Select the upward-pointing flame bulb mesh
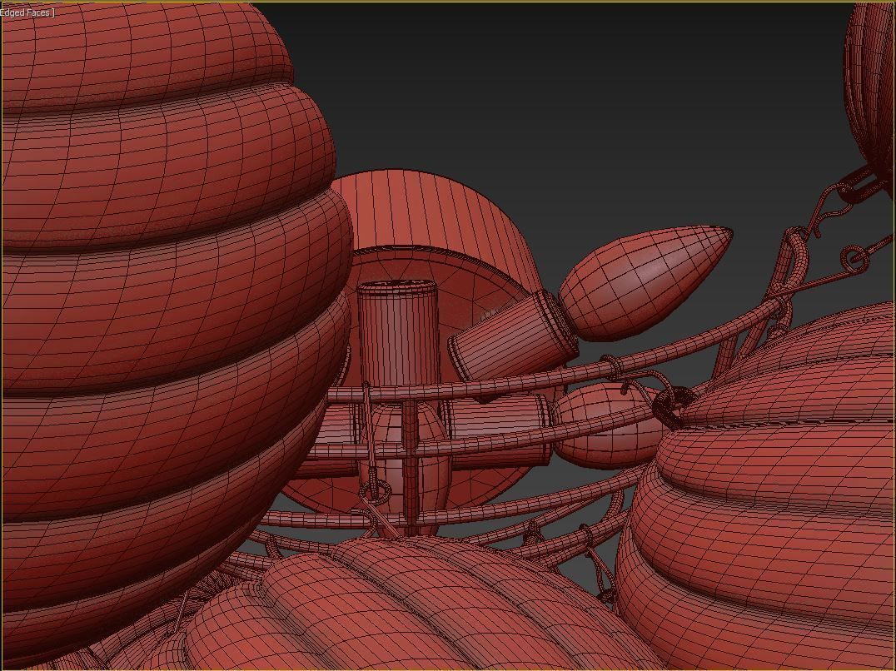Image resolution: width=896 pixels, height=671 pixels. pyautogui.click(x=645, y=283)
